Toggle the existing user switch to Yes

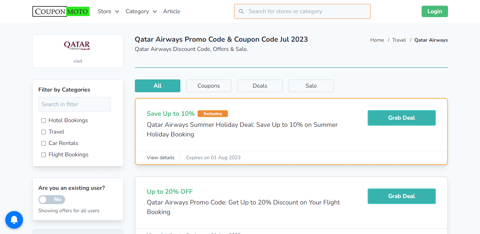pos(51,199)
